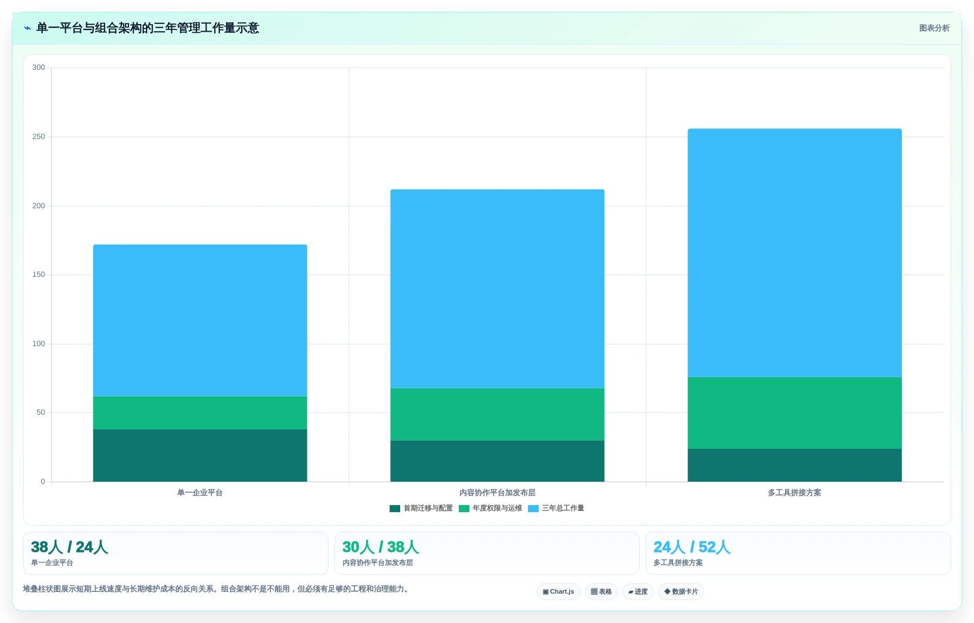Click the description text starting with 堆叠柱状图展示

click(216, 589)
